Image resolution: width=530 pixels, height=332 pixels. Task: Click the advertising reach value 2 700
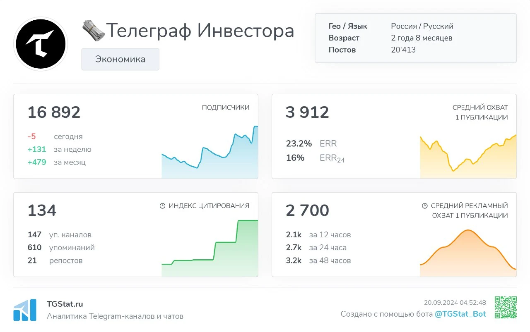point(307,210)
